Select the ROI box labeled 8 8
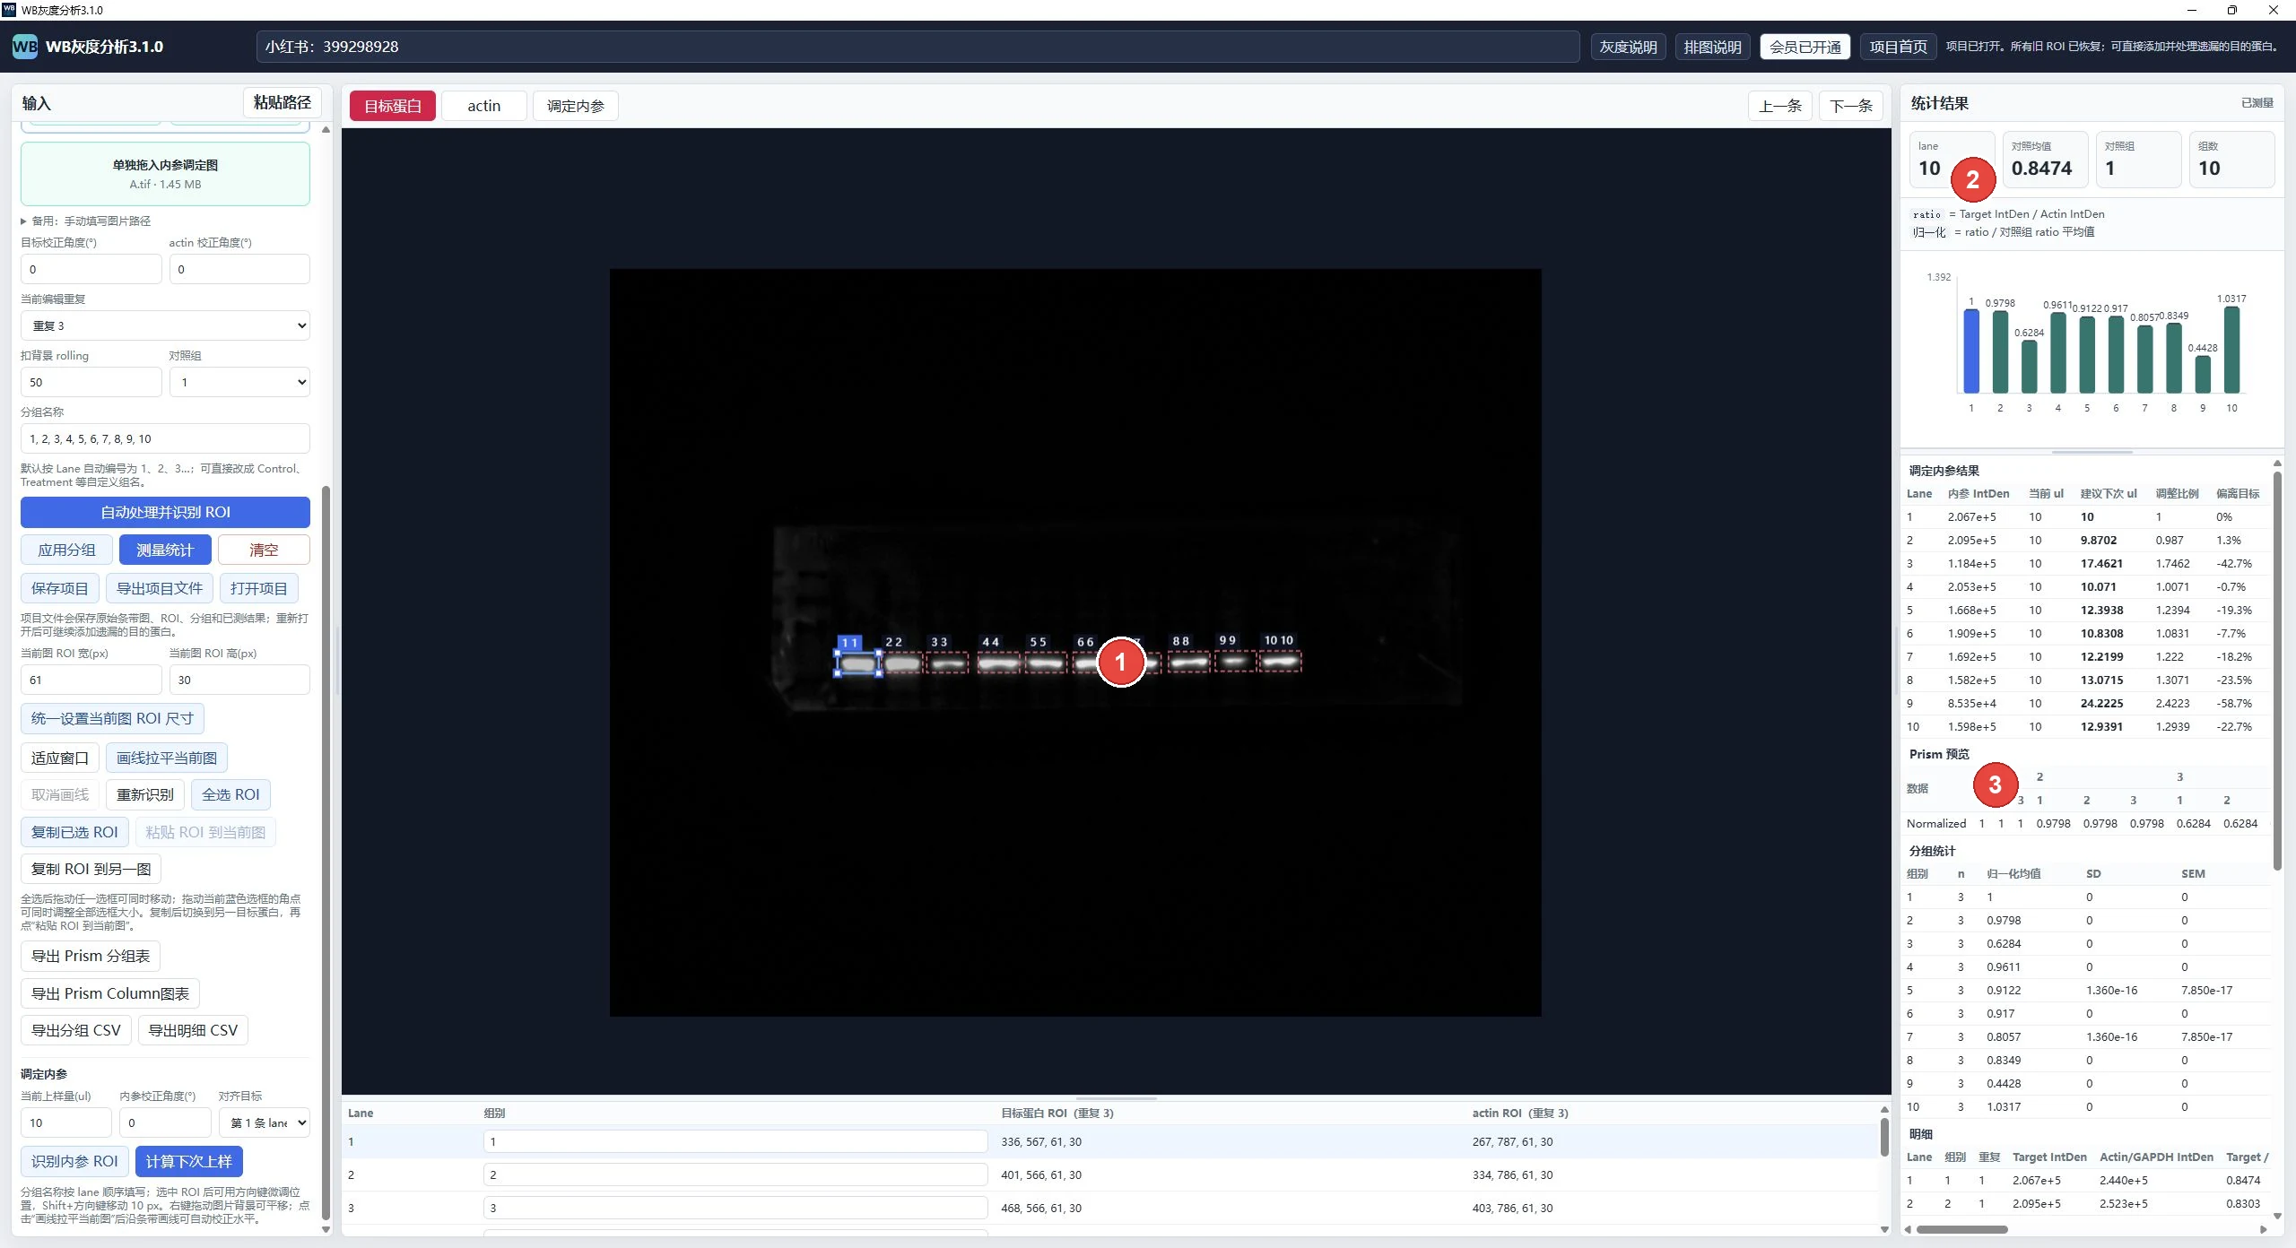 click(x=1188, y=663)
